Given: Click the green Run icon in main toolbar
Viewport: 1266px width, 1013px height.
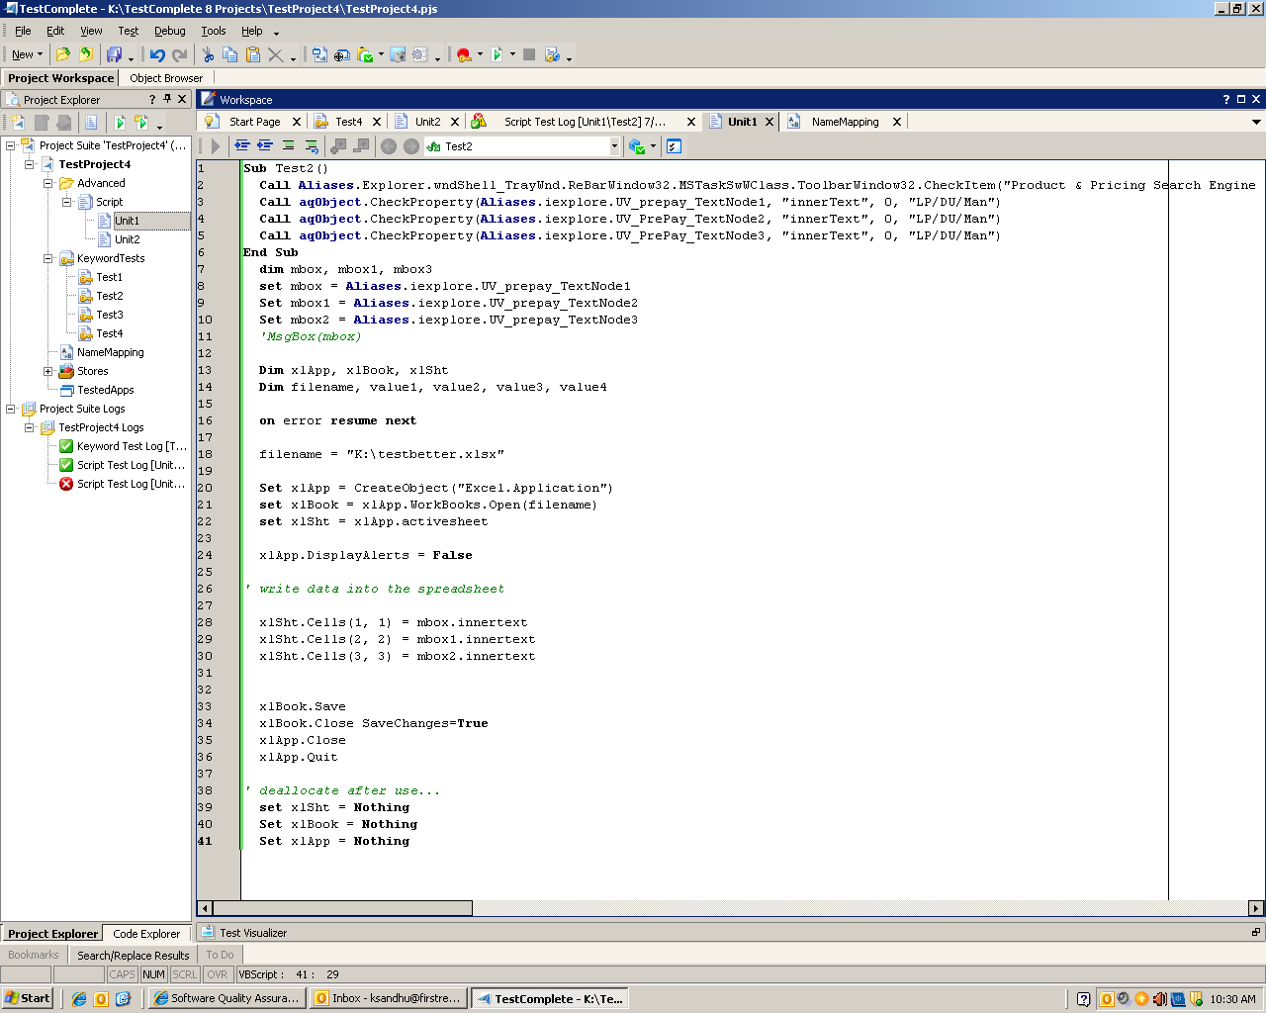Looking at the screenshot, I should click(497, 55).
